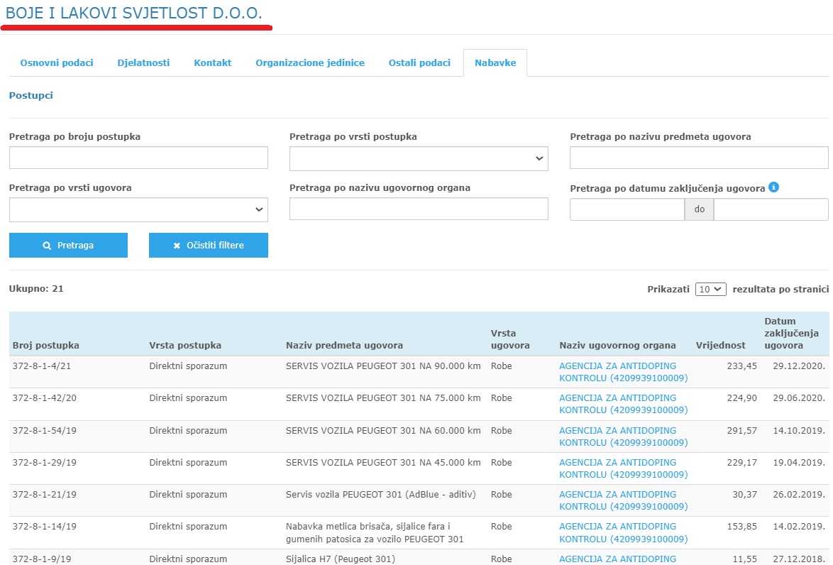Open the Agencija link in row 372-8-1-4/21
The image size is (833, 565).
(623, 372)
